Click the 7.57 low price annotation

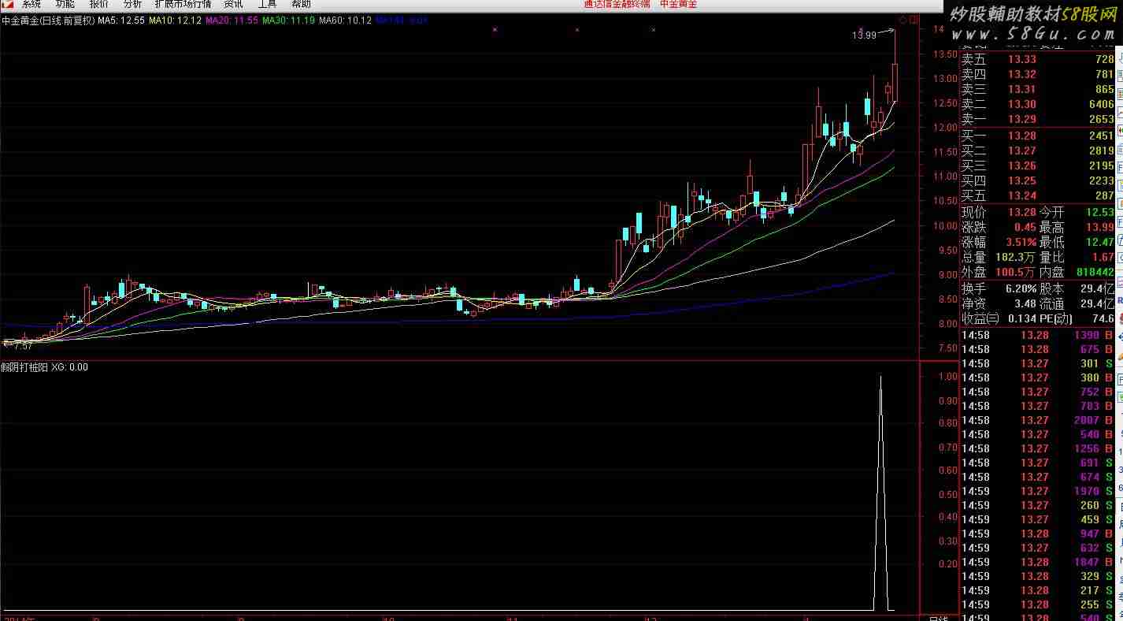coord(24,346)
